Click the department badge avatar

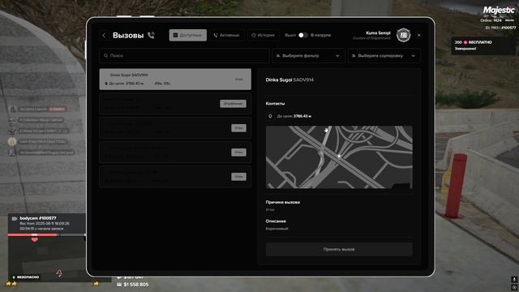(404, 35)
